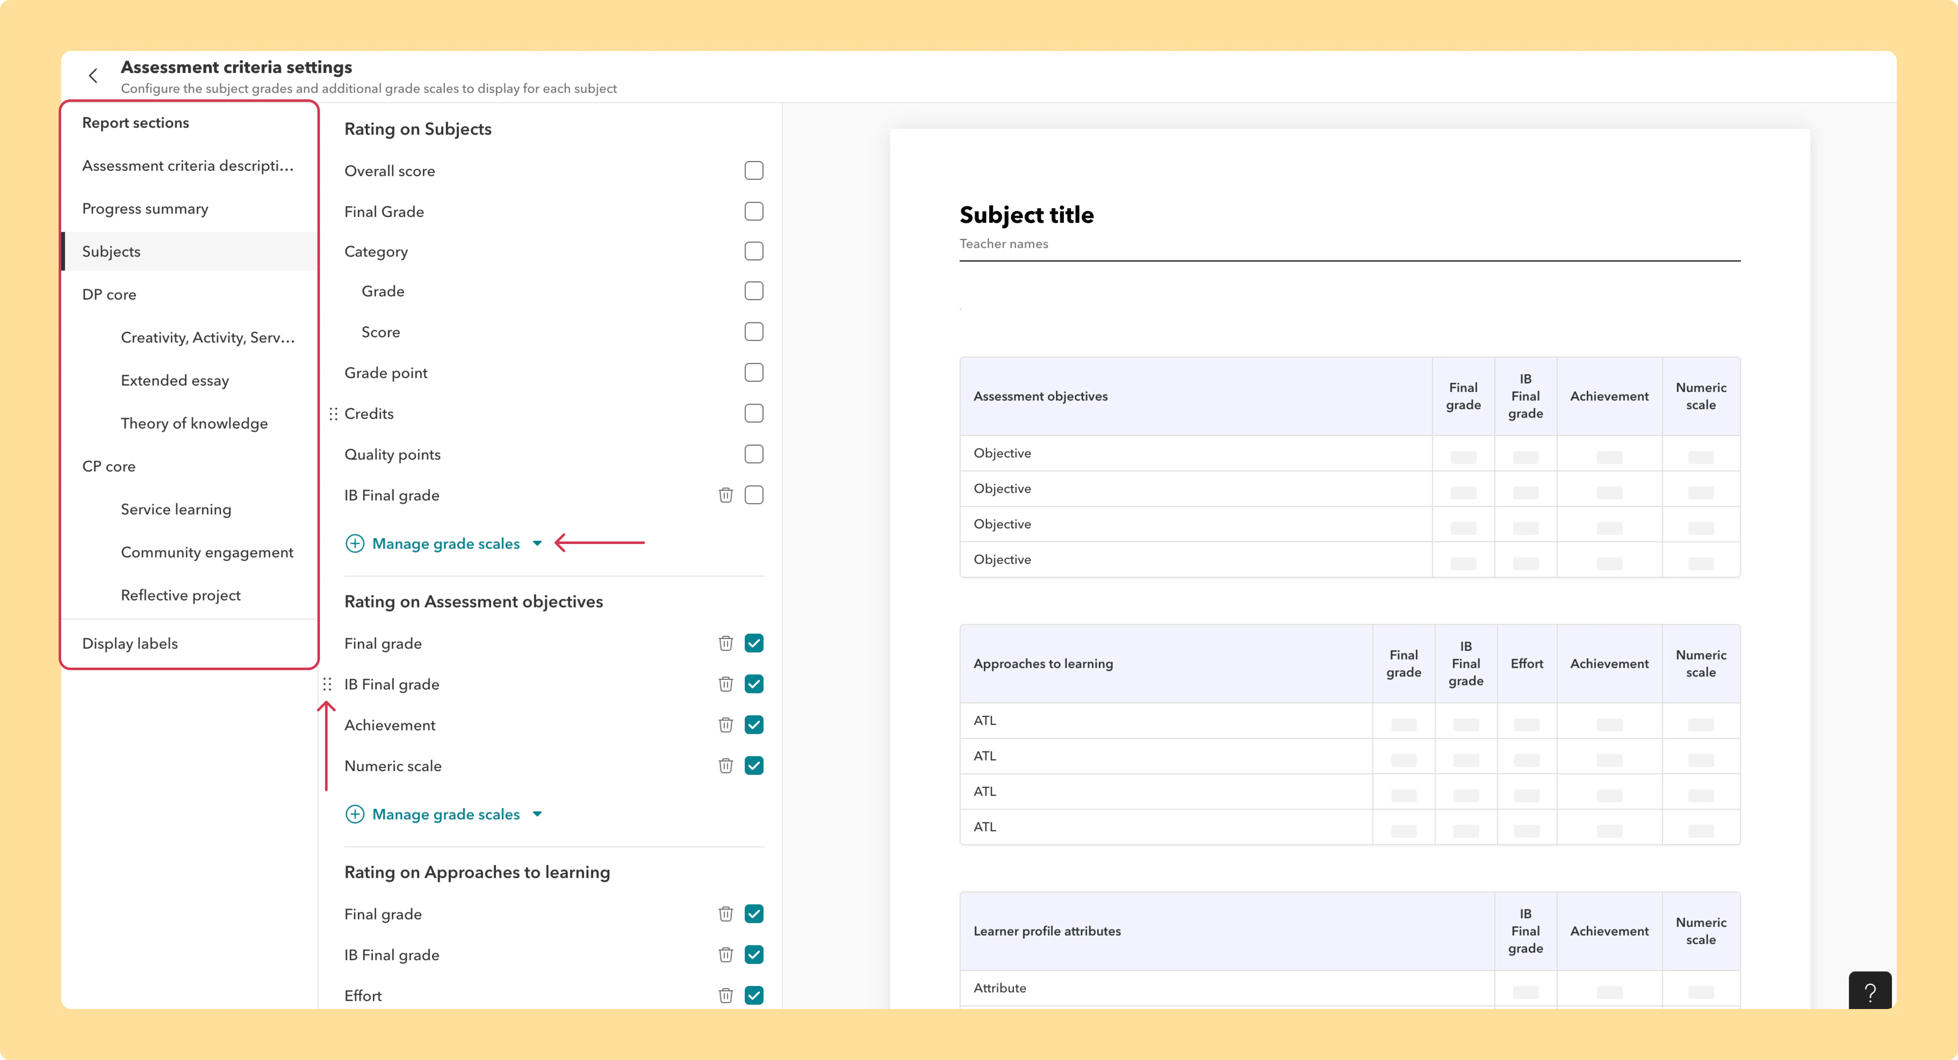Open the DP core section

click(189, 295)
